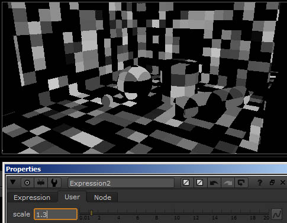The image size is (287, 223).
Task: Click the Properties panel title
Action: tap(24, 169)
